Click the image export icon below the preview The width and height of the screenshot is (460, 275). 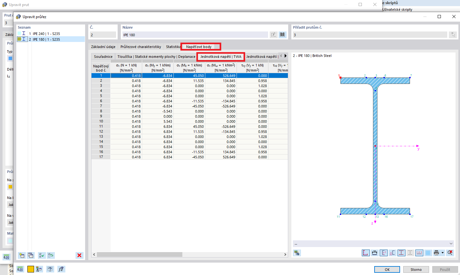(297, 253)
